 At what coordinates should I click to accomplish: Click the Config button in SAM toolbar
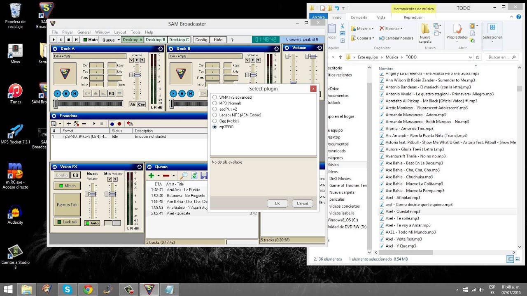coord(201,40)
